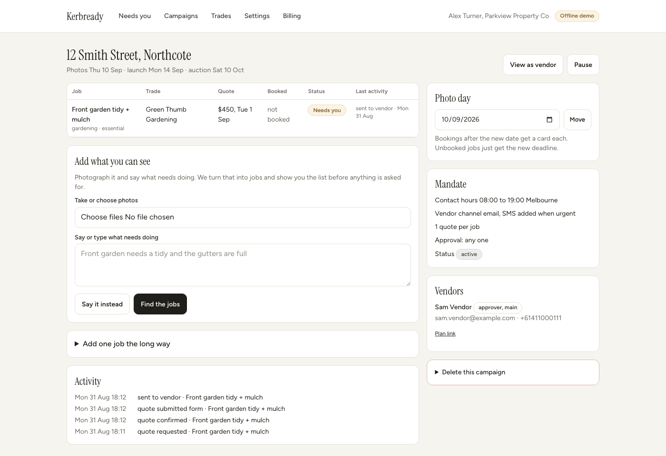Viewport: 666px width, 456px height.
Task: Go to Campaigns in the top navigation
Action: [x=181, y=16]
